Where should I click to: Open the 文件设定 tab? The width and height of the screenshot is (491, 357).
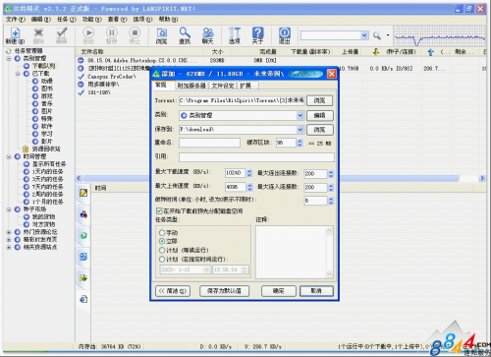click(223, 86)
